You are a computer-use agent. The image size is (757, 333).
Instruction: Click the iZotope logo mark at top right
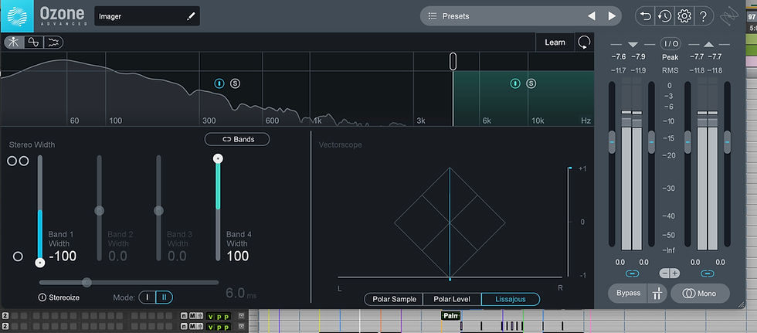click(x=728, y=16)
